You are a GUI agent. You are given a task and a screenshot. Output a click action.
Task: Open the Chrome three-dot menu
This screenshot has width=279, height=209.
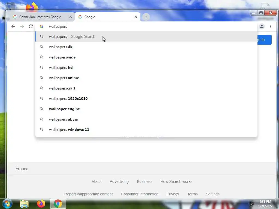(271, 26)
